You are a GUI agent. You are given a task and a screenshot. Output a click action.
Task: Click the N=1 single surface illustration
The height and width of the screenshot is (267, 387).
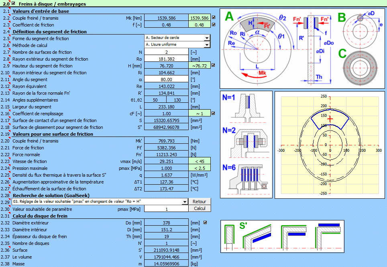click(x=246, y=108)
